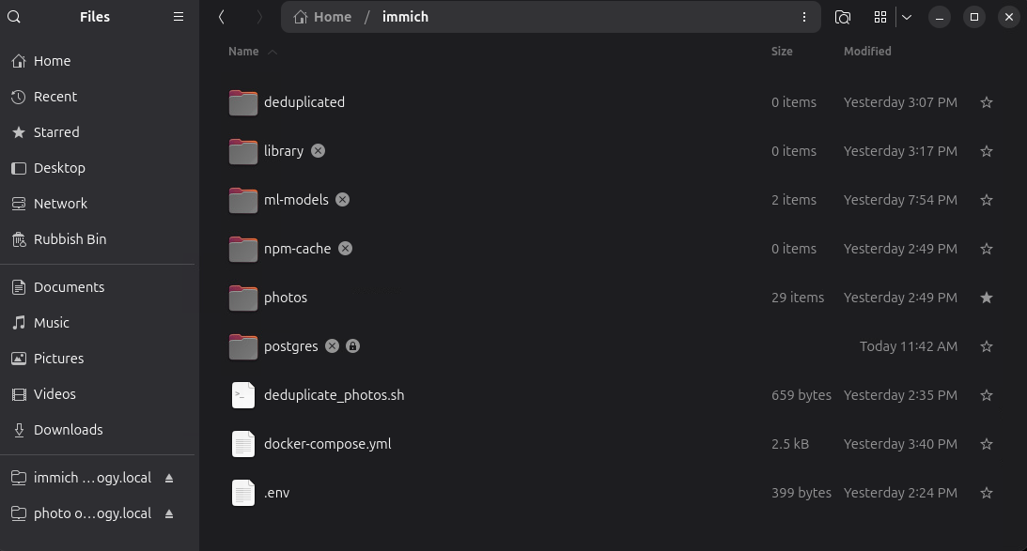Star the docker-compose.yml file
1027x551 pixels.
click(x=987, y=444)
